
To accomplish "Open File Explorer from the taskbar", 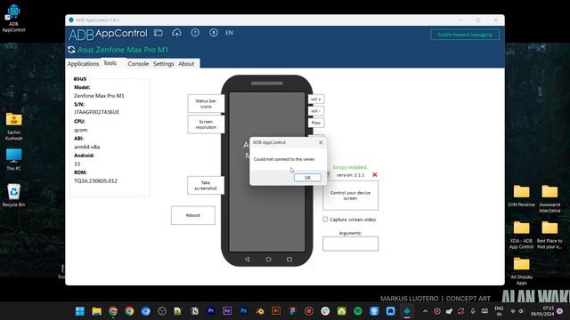I will tap(96, 311).
